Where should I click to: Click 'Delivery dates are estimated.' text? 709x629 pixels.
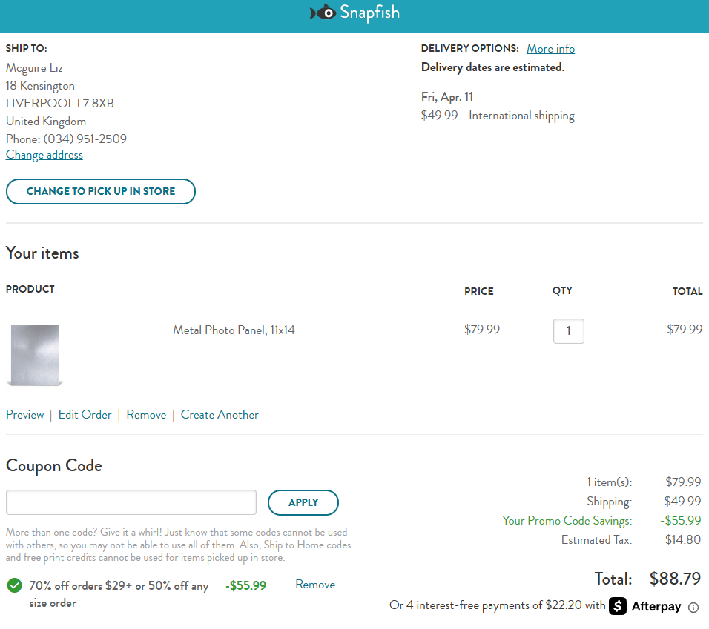(x=493, y=67)
